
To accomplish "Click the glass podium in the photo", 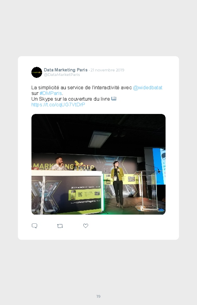I will pyautogui.click(x=146, y=191).
